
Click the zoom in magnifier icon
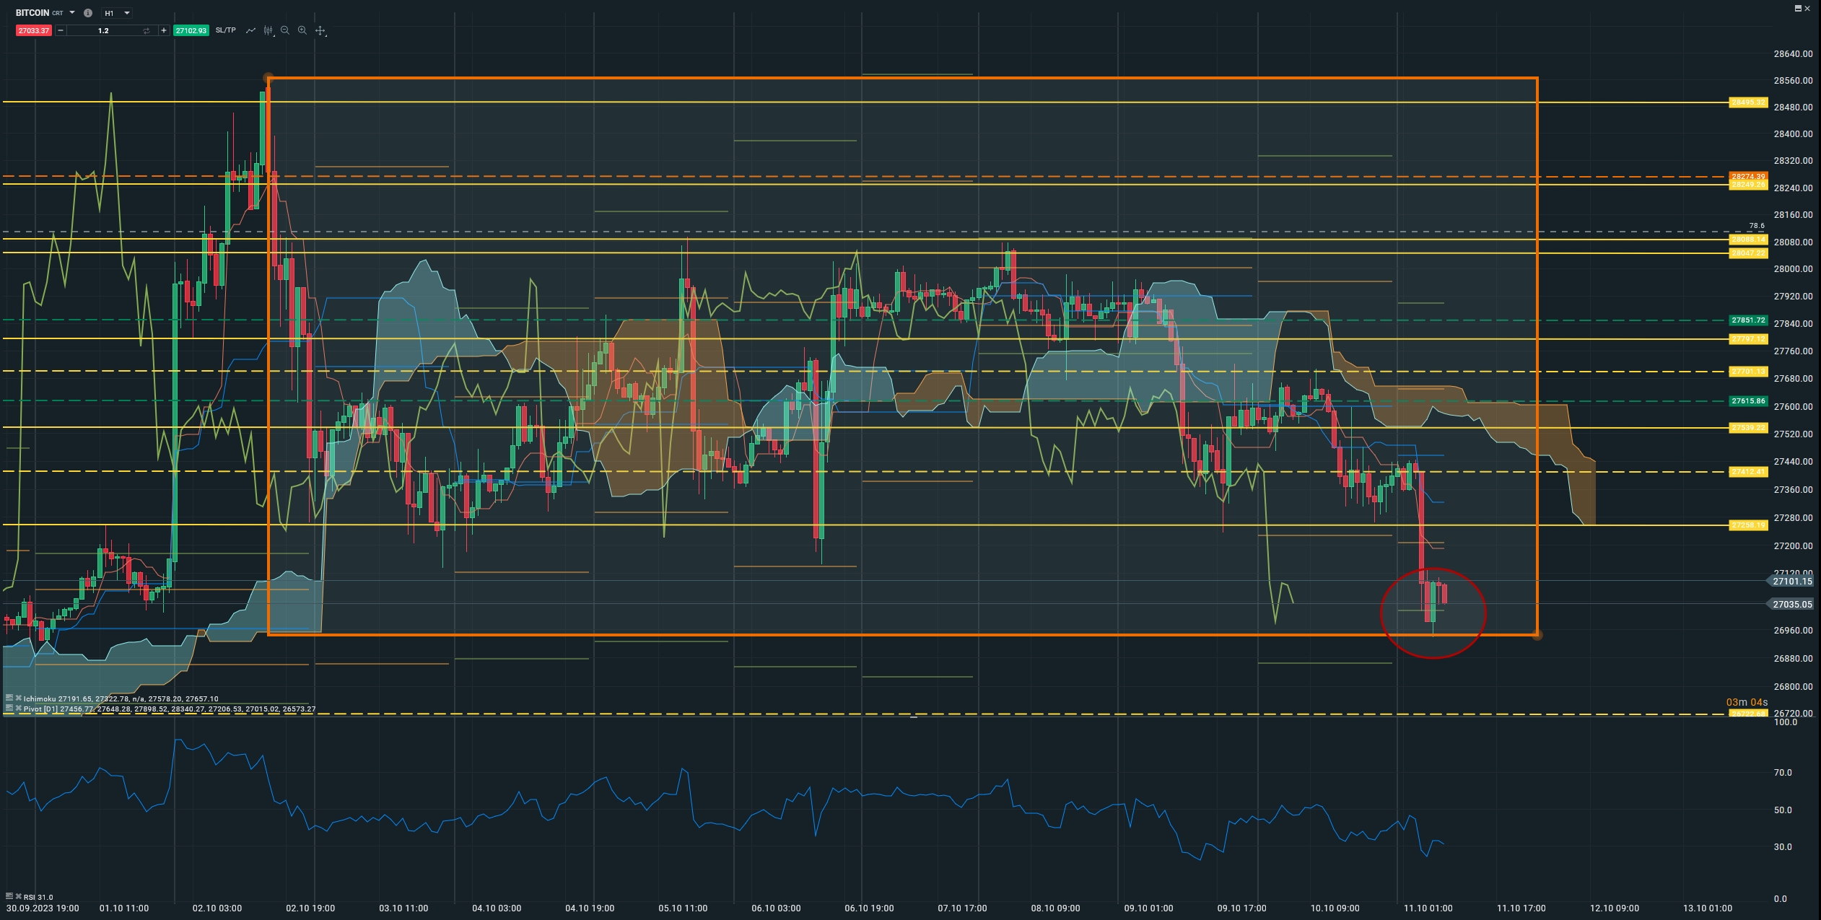coord(302,30)
